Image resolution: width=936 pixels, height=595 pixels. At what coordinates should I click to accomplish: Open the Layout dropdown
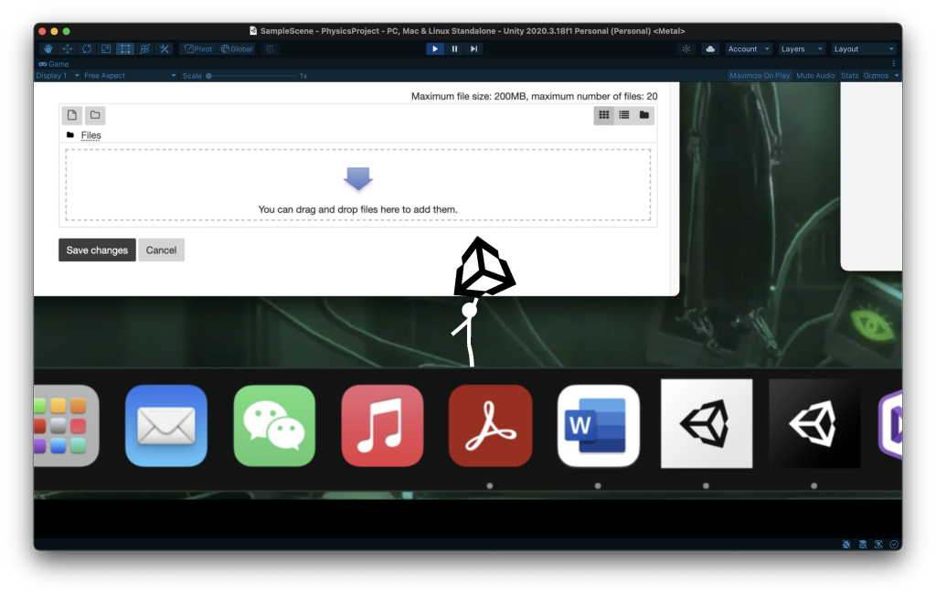click(863, 49)
